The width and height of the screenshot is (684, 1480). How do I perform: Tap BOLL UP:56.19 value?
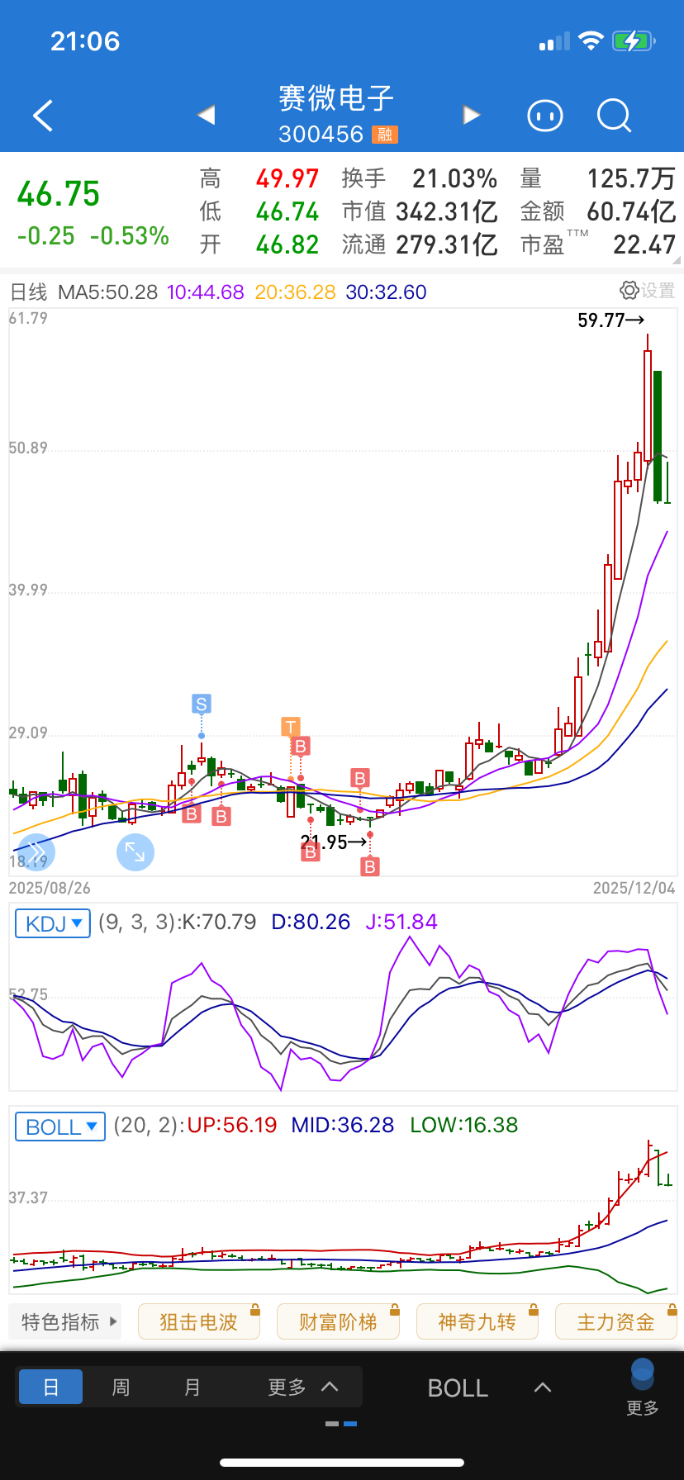click(x=232, y=1125)
